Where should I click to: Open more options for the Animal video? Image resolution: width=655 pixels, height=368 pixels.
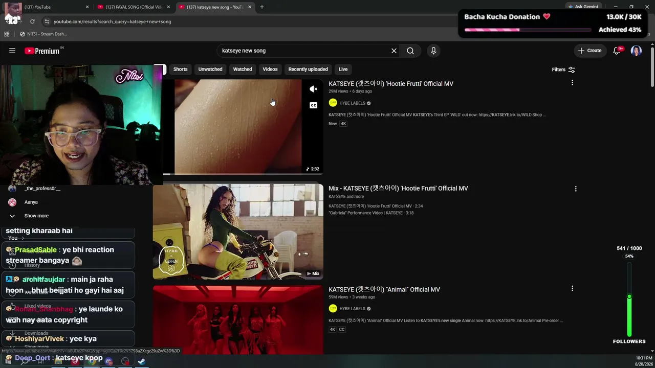pyautogui.click(x=572, y=288)
